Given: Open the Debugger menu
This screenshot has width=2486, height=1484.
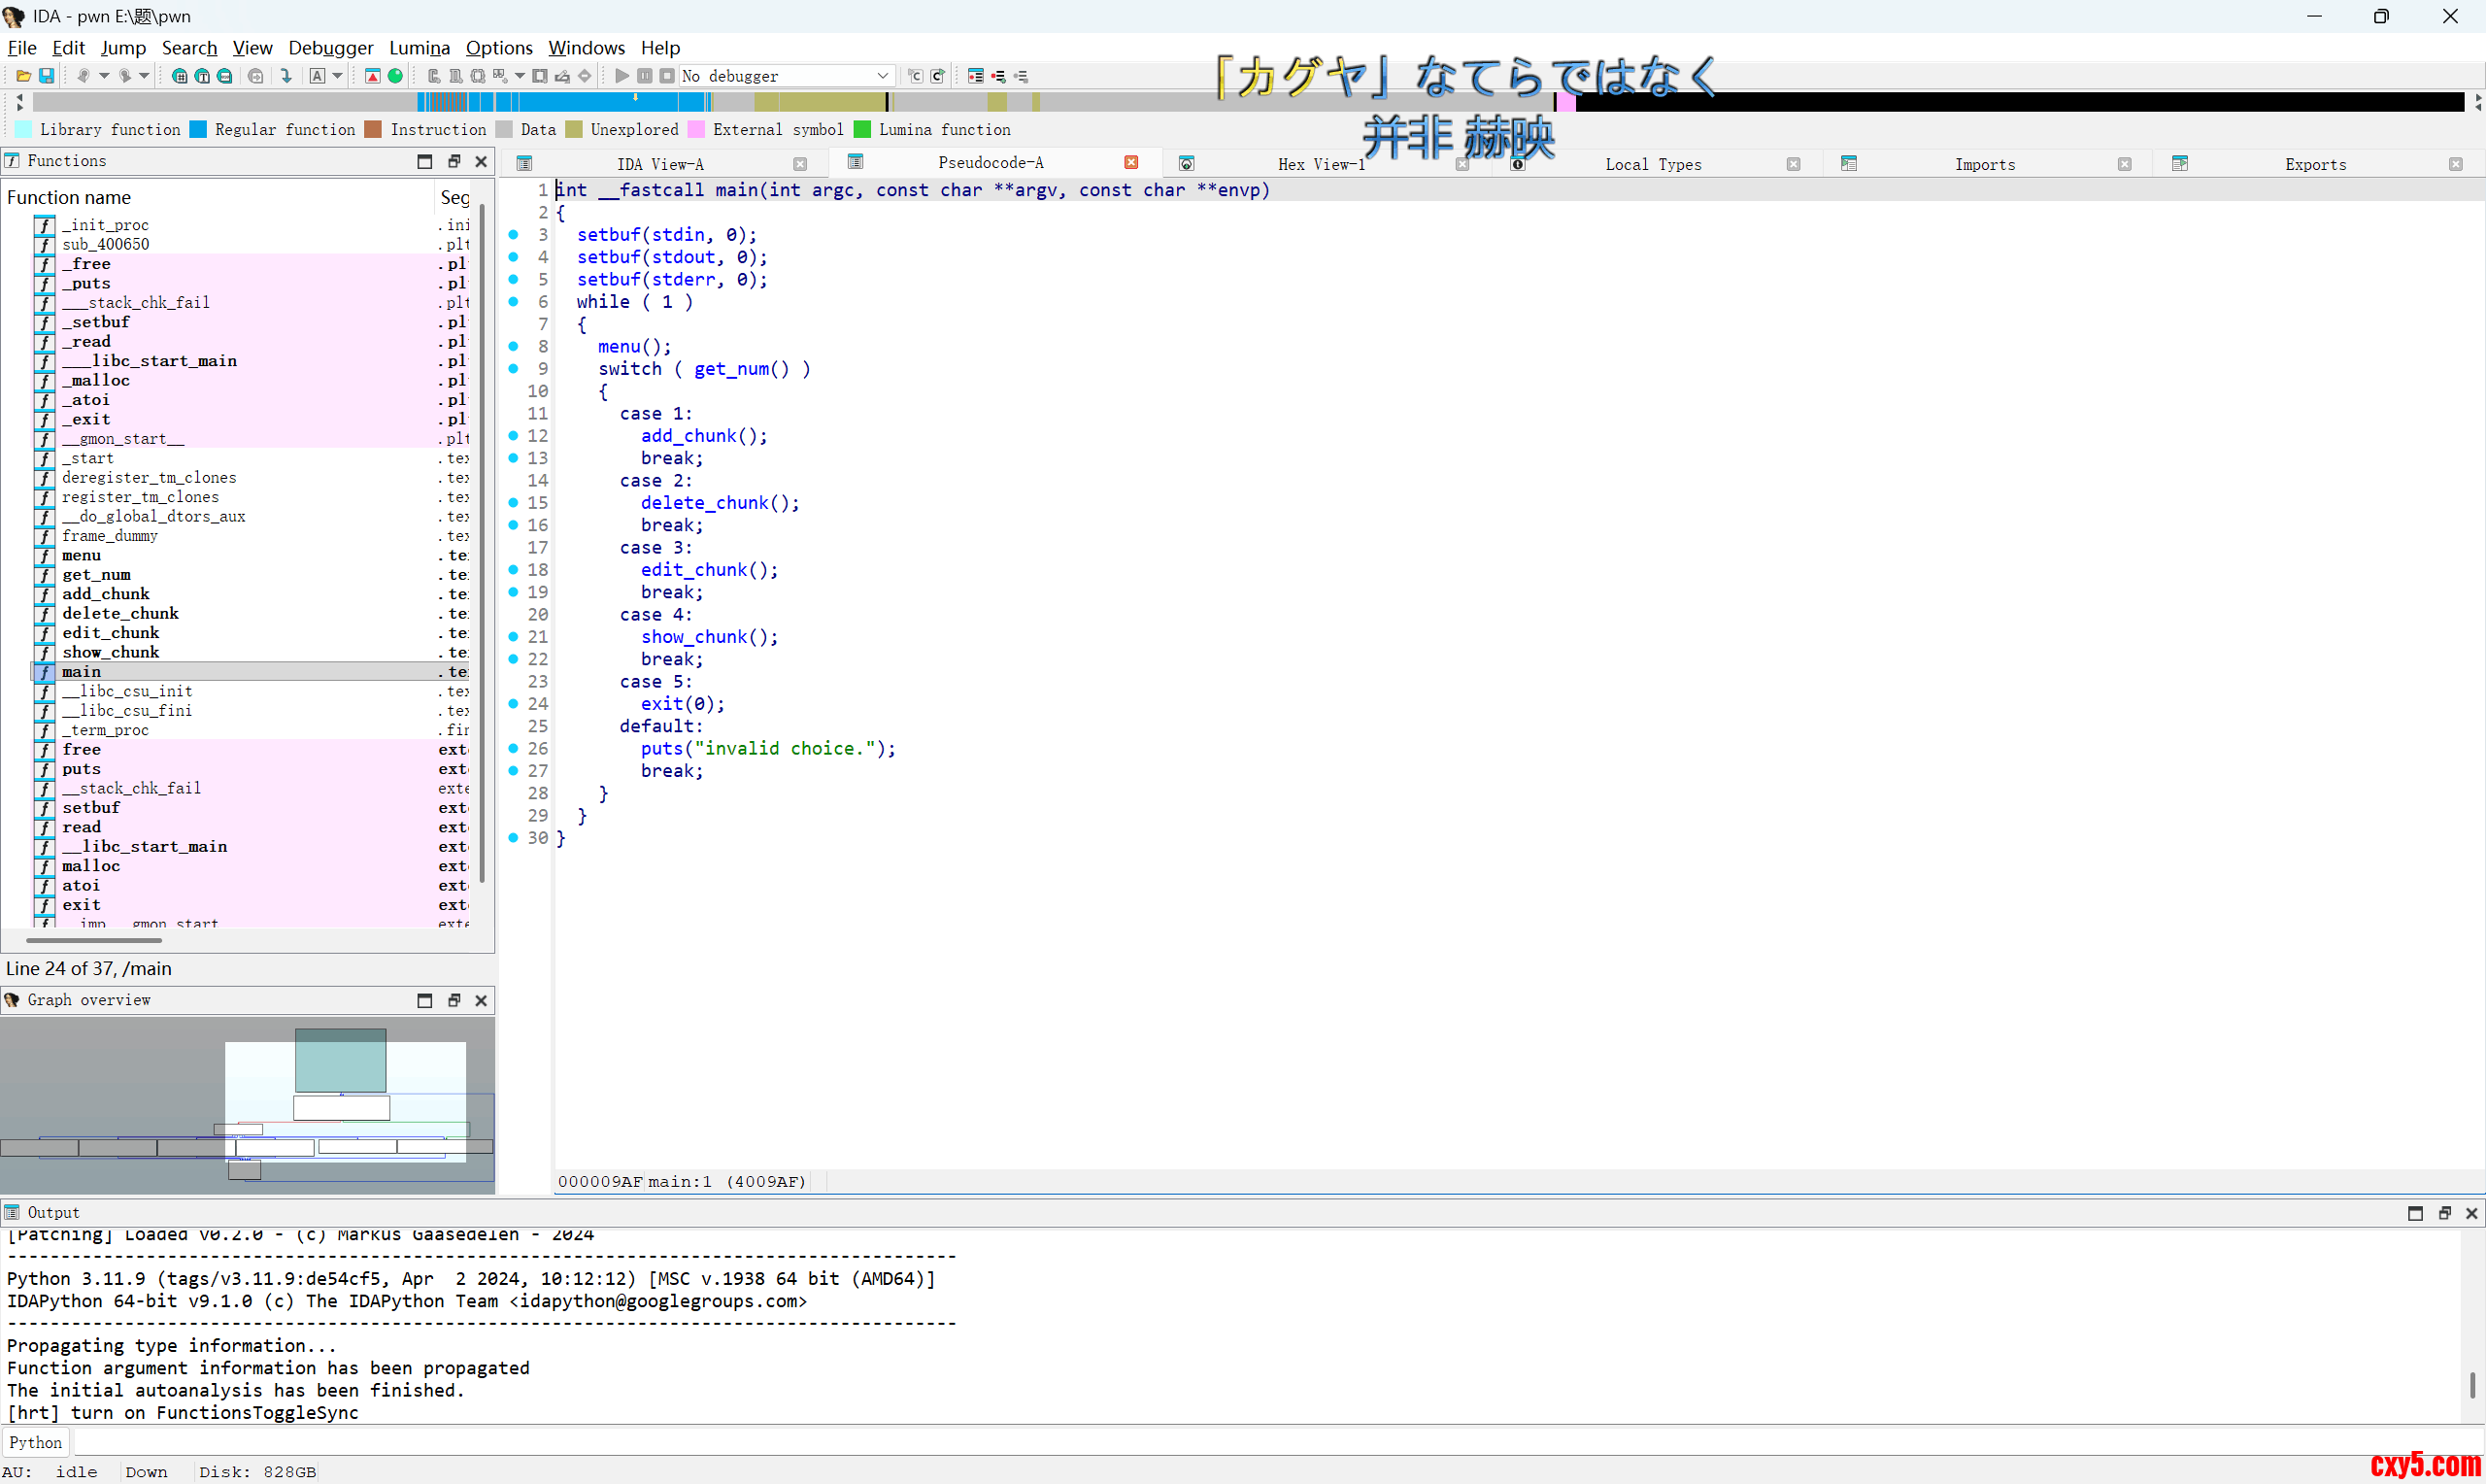Looking at the screenshot, I should (x=330, y=48).
